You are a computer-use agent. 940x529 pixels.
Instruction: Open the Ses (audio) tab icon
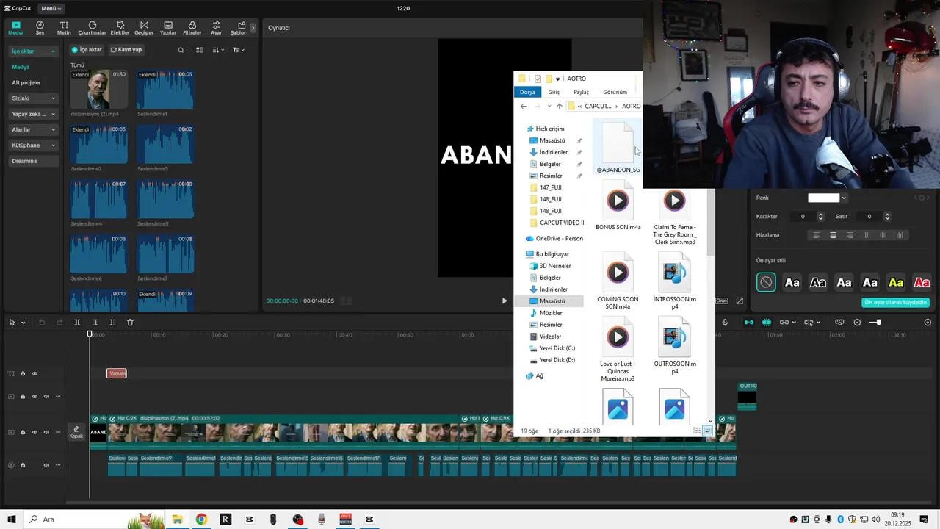click(x=40, y=28)
